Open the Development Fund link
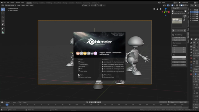 coord(109,77)
